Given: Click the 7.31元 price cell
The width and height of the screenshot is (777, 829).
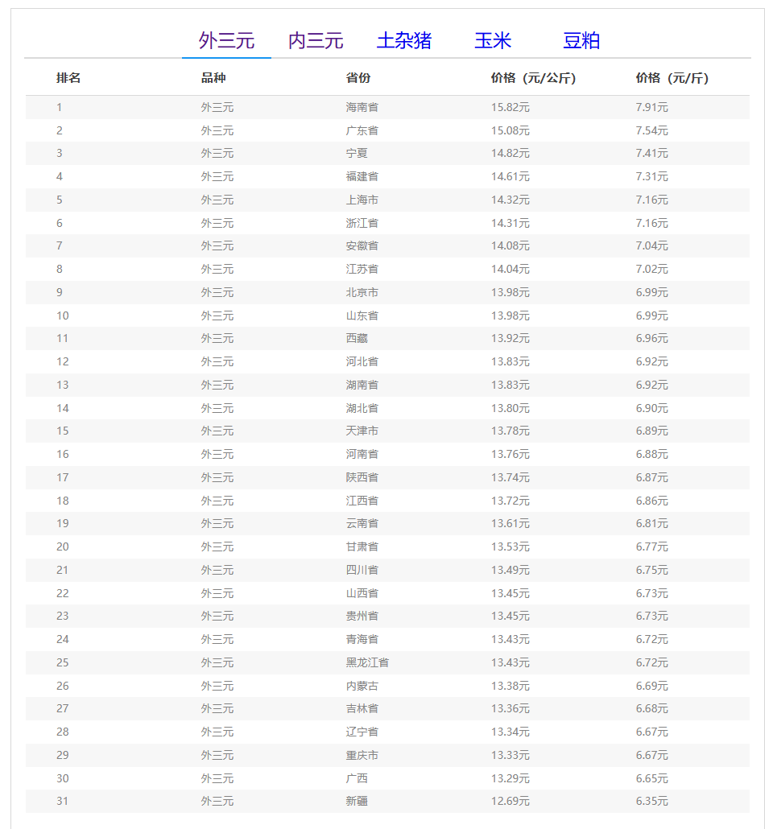Looking at the screenshot, I should [x=651, y=176].
